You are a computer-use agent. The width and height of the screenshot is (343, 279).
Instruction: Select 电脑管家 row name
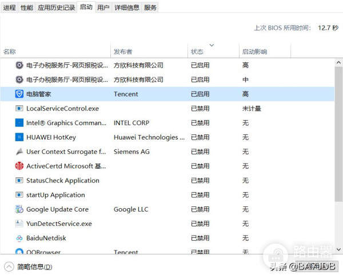tap(39, 94)
